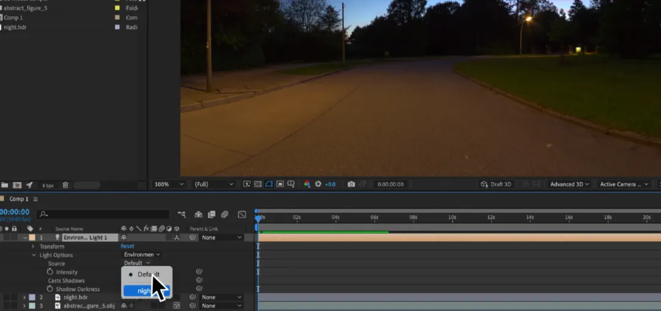661x311 pixels.
Task: Click the parent pick whip for Environment Light 1
Action: pos(193,238)
